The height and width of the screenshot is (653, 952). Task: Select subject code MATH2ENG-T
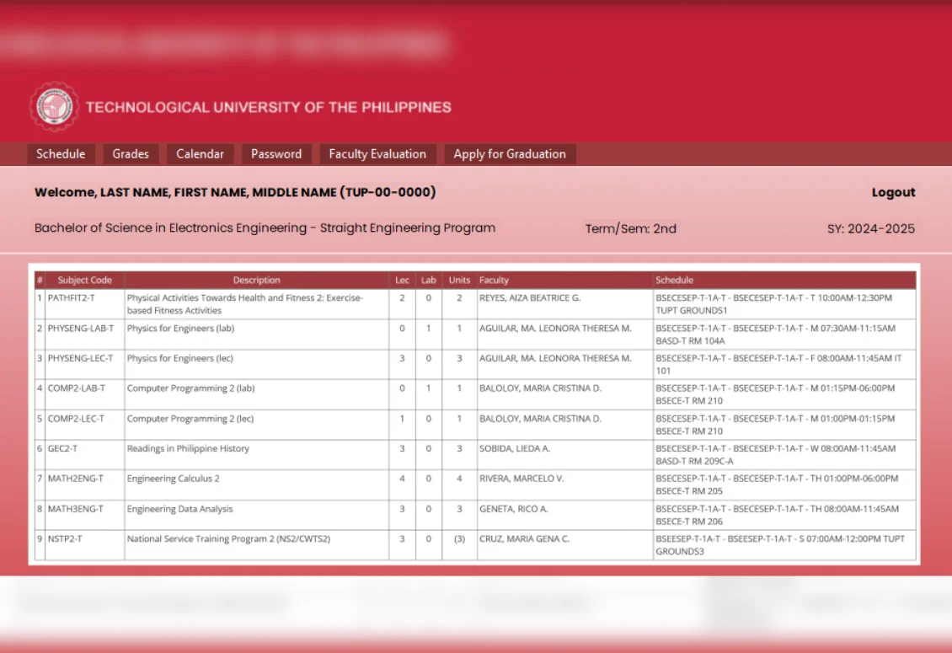click(x=75, y=479)
